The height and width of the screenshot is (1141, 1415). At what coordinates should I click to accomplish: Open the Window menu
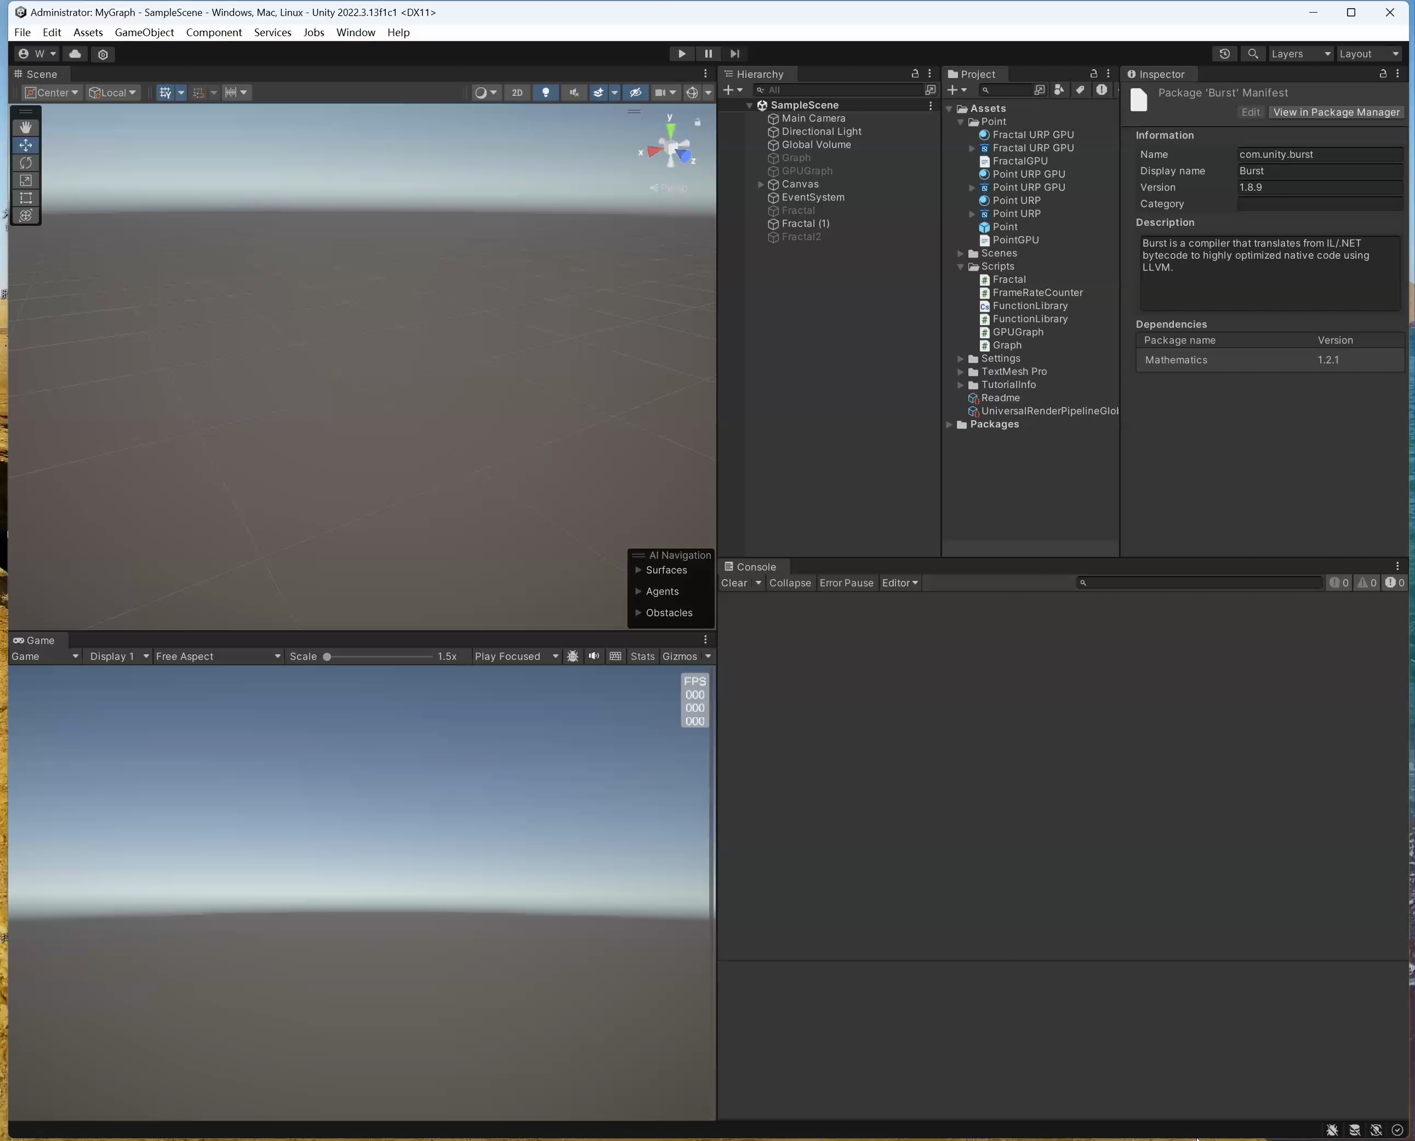(355, 32)
